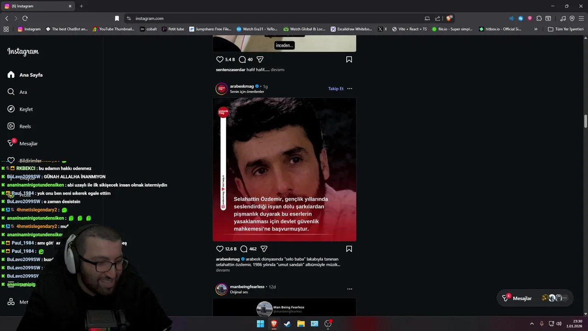Open Ana Sayfa in Instagram sidebar
Image resolution: width=588 pixels, height=331 pixels.
click(25, 75)
